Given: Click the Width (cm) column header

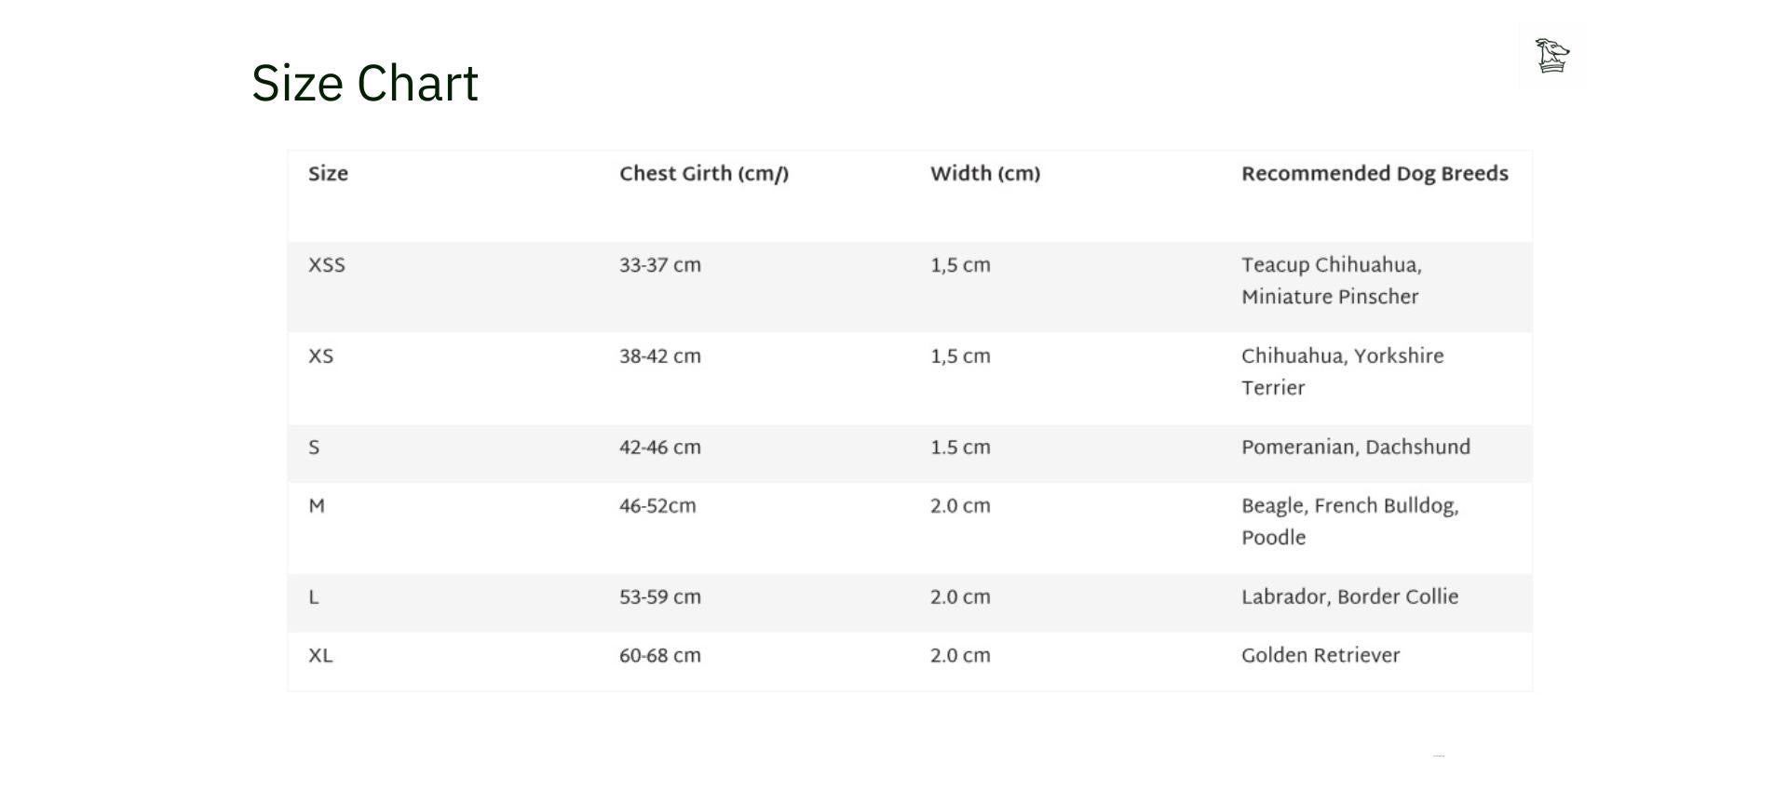Looking at the screenshot, I should pos(985,174).
